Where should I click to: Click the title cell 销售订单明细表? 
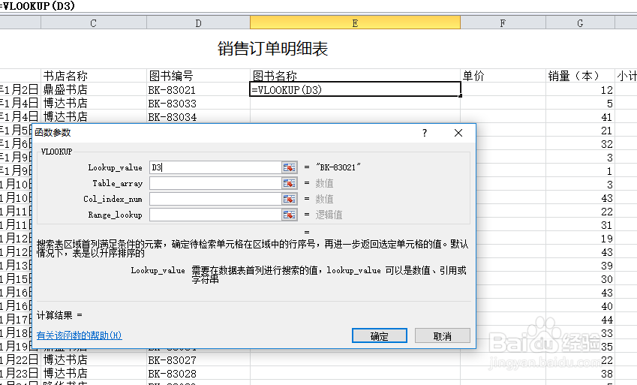pos(272,49)
